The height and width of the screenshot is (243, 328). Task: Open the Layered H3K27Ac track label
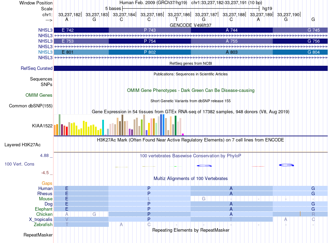[22, 145]
